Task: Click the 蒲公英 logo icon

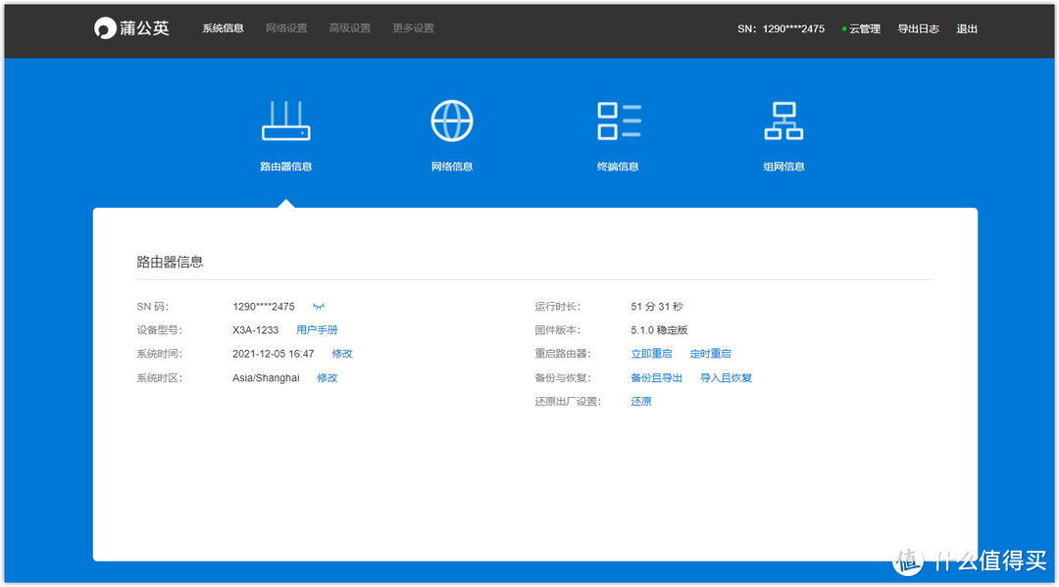Action: click(x=105, y=28)
